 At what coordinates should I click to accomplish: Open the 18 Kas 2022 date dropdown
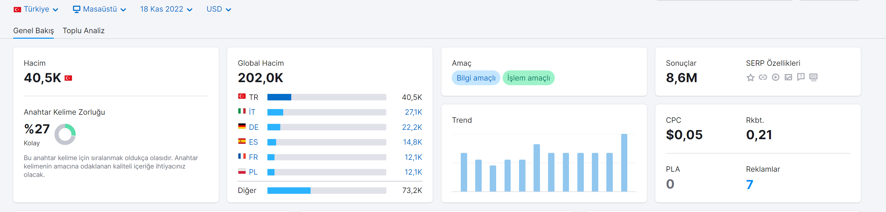pos(166,9)
